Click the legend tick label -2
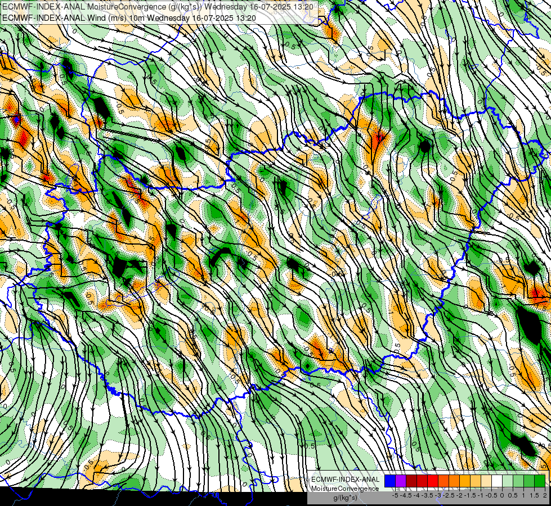The height and width of the screenshot is (506, 551). click(x=459, y=495)
